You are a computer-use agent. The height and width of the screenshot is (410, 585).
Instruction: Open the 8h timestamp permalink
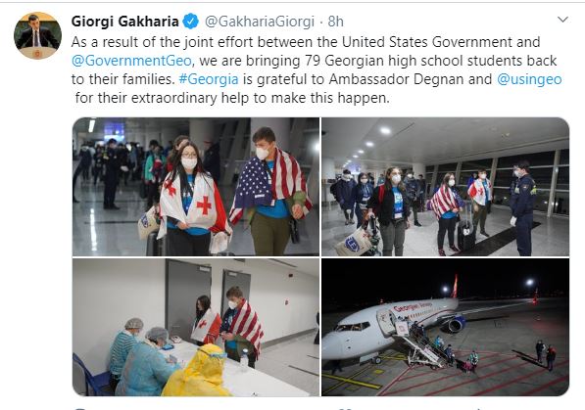335,22
